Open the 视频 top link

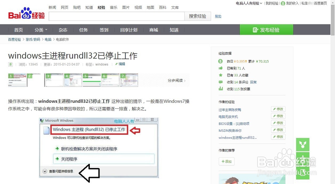coord(138,7)
